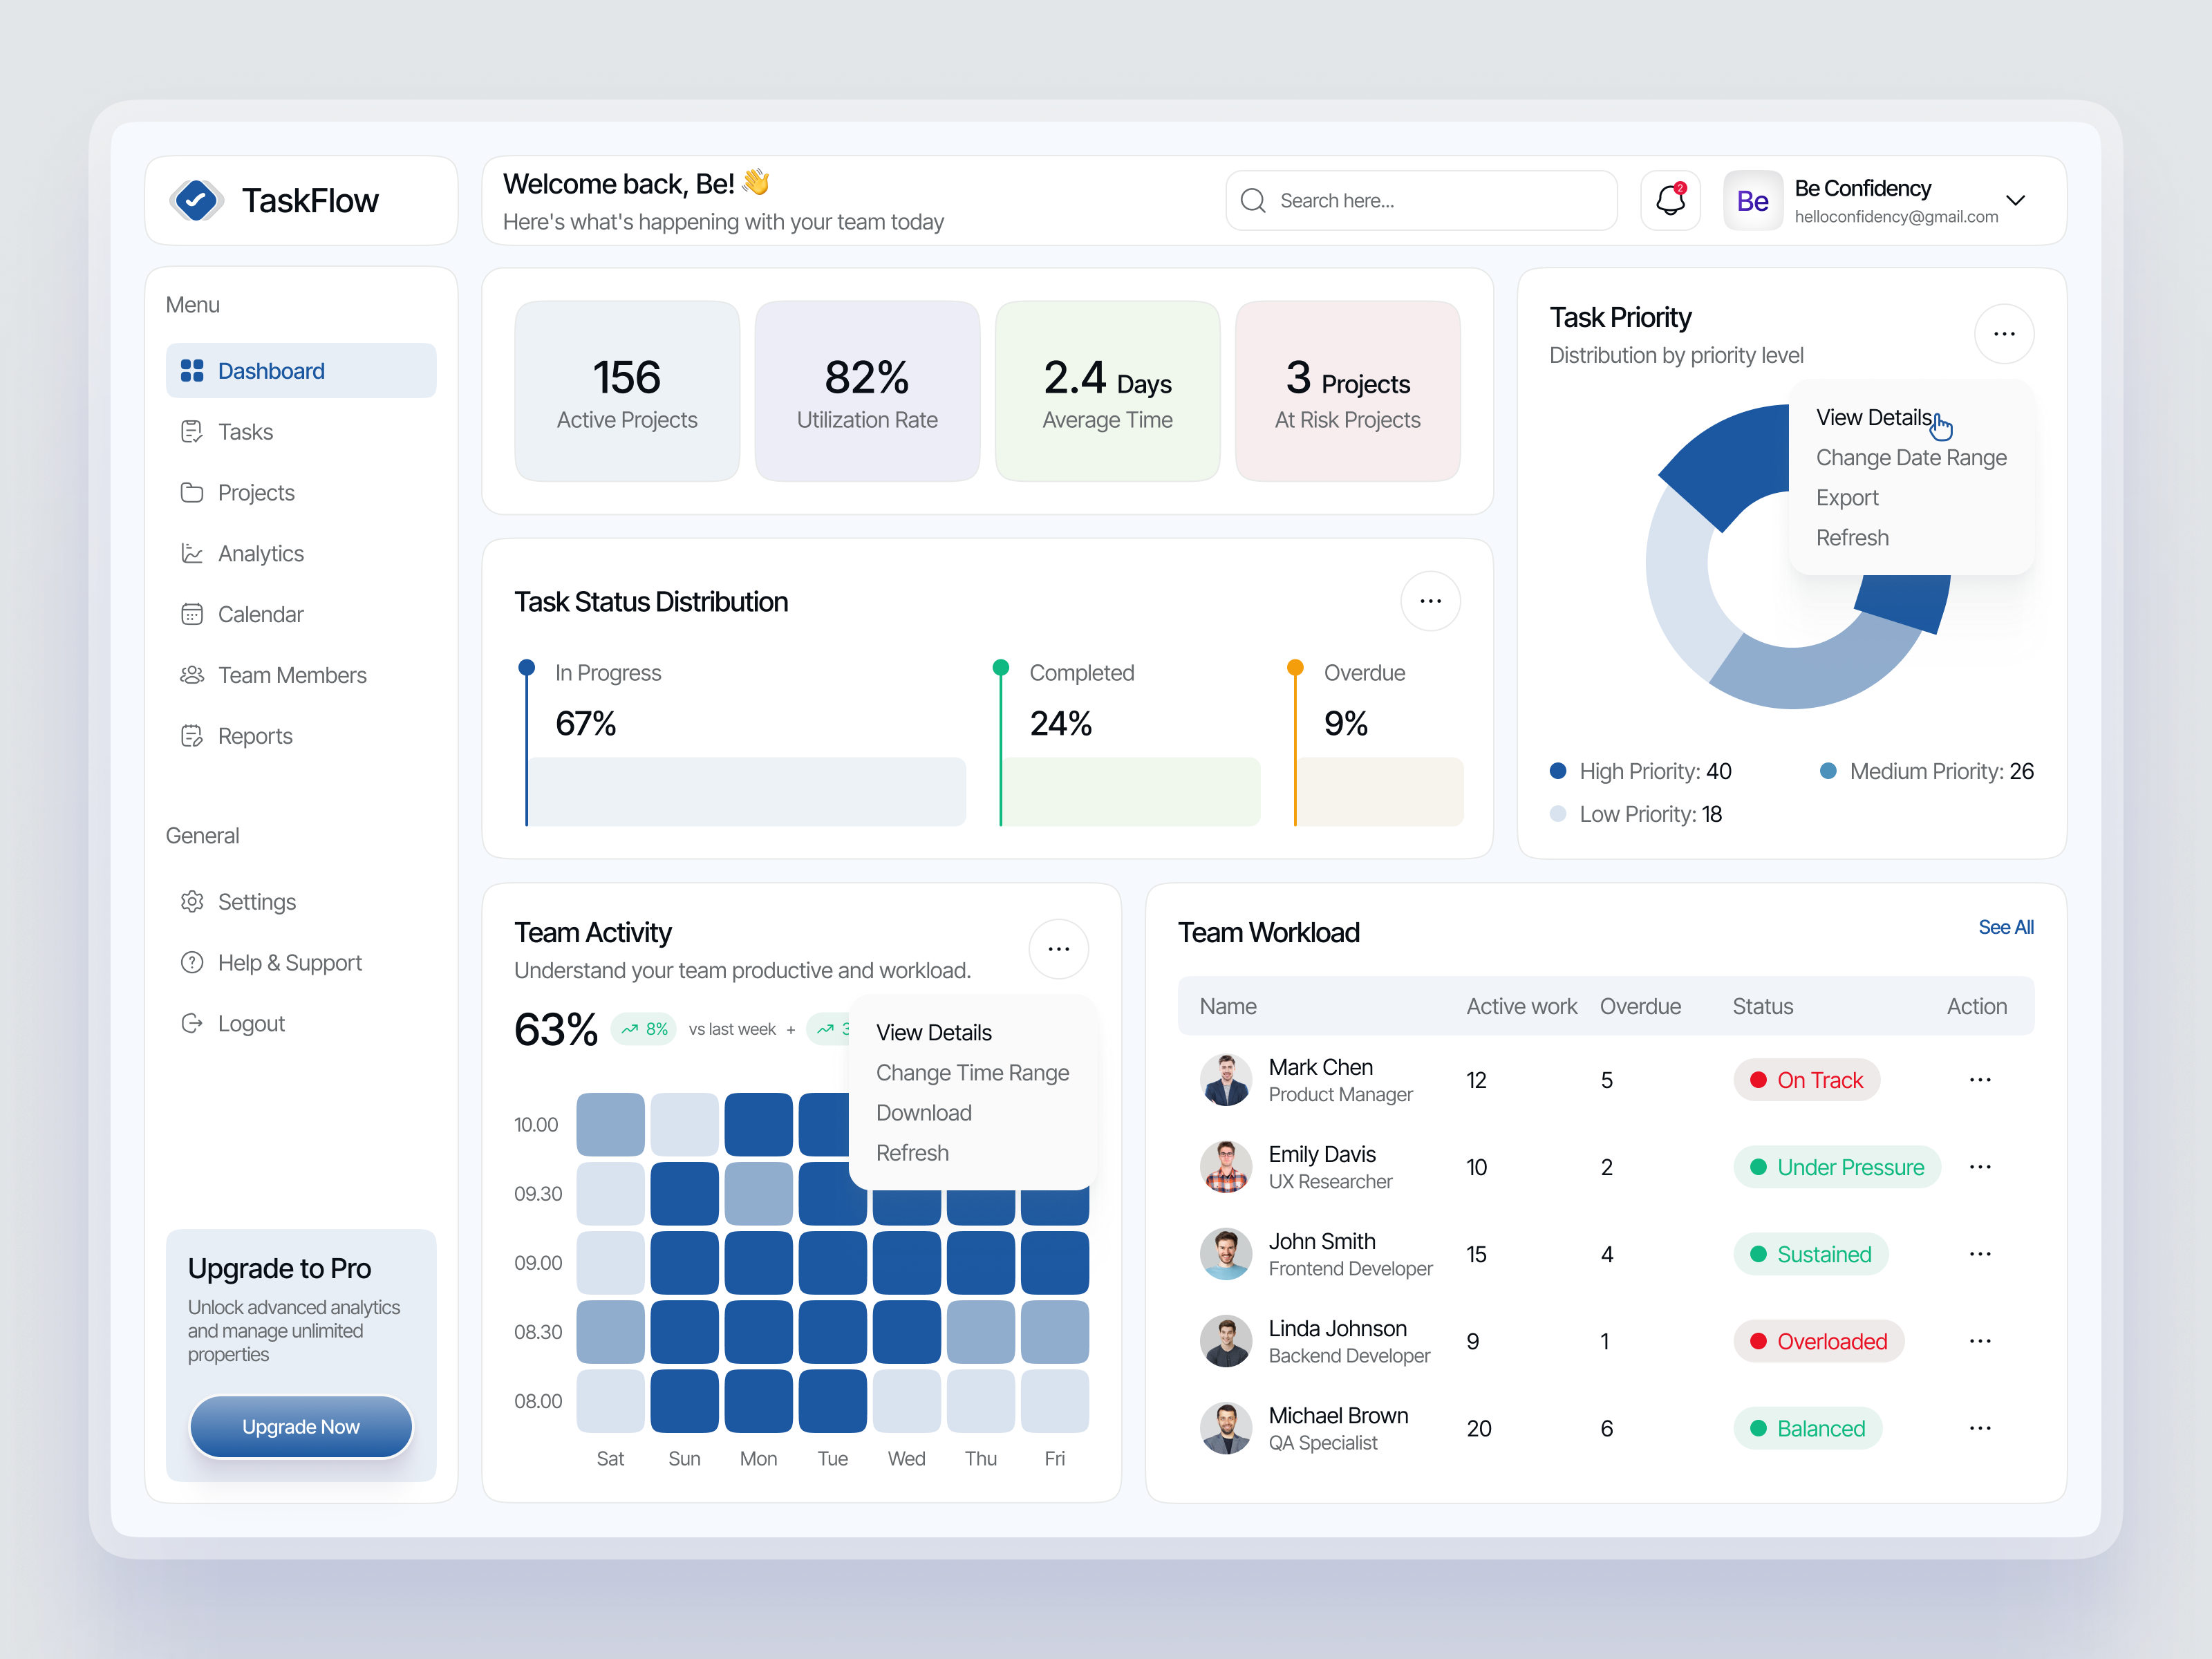This screenshot has height=1659, width=2212.
Task: Select the Dashboard icon in the sidebar
Action: point(193,370)
